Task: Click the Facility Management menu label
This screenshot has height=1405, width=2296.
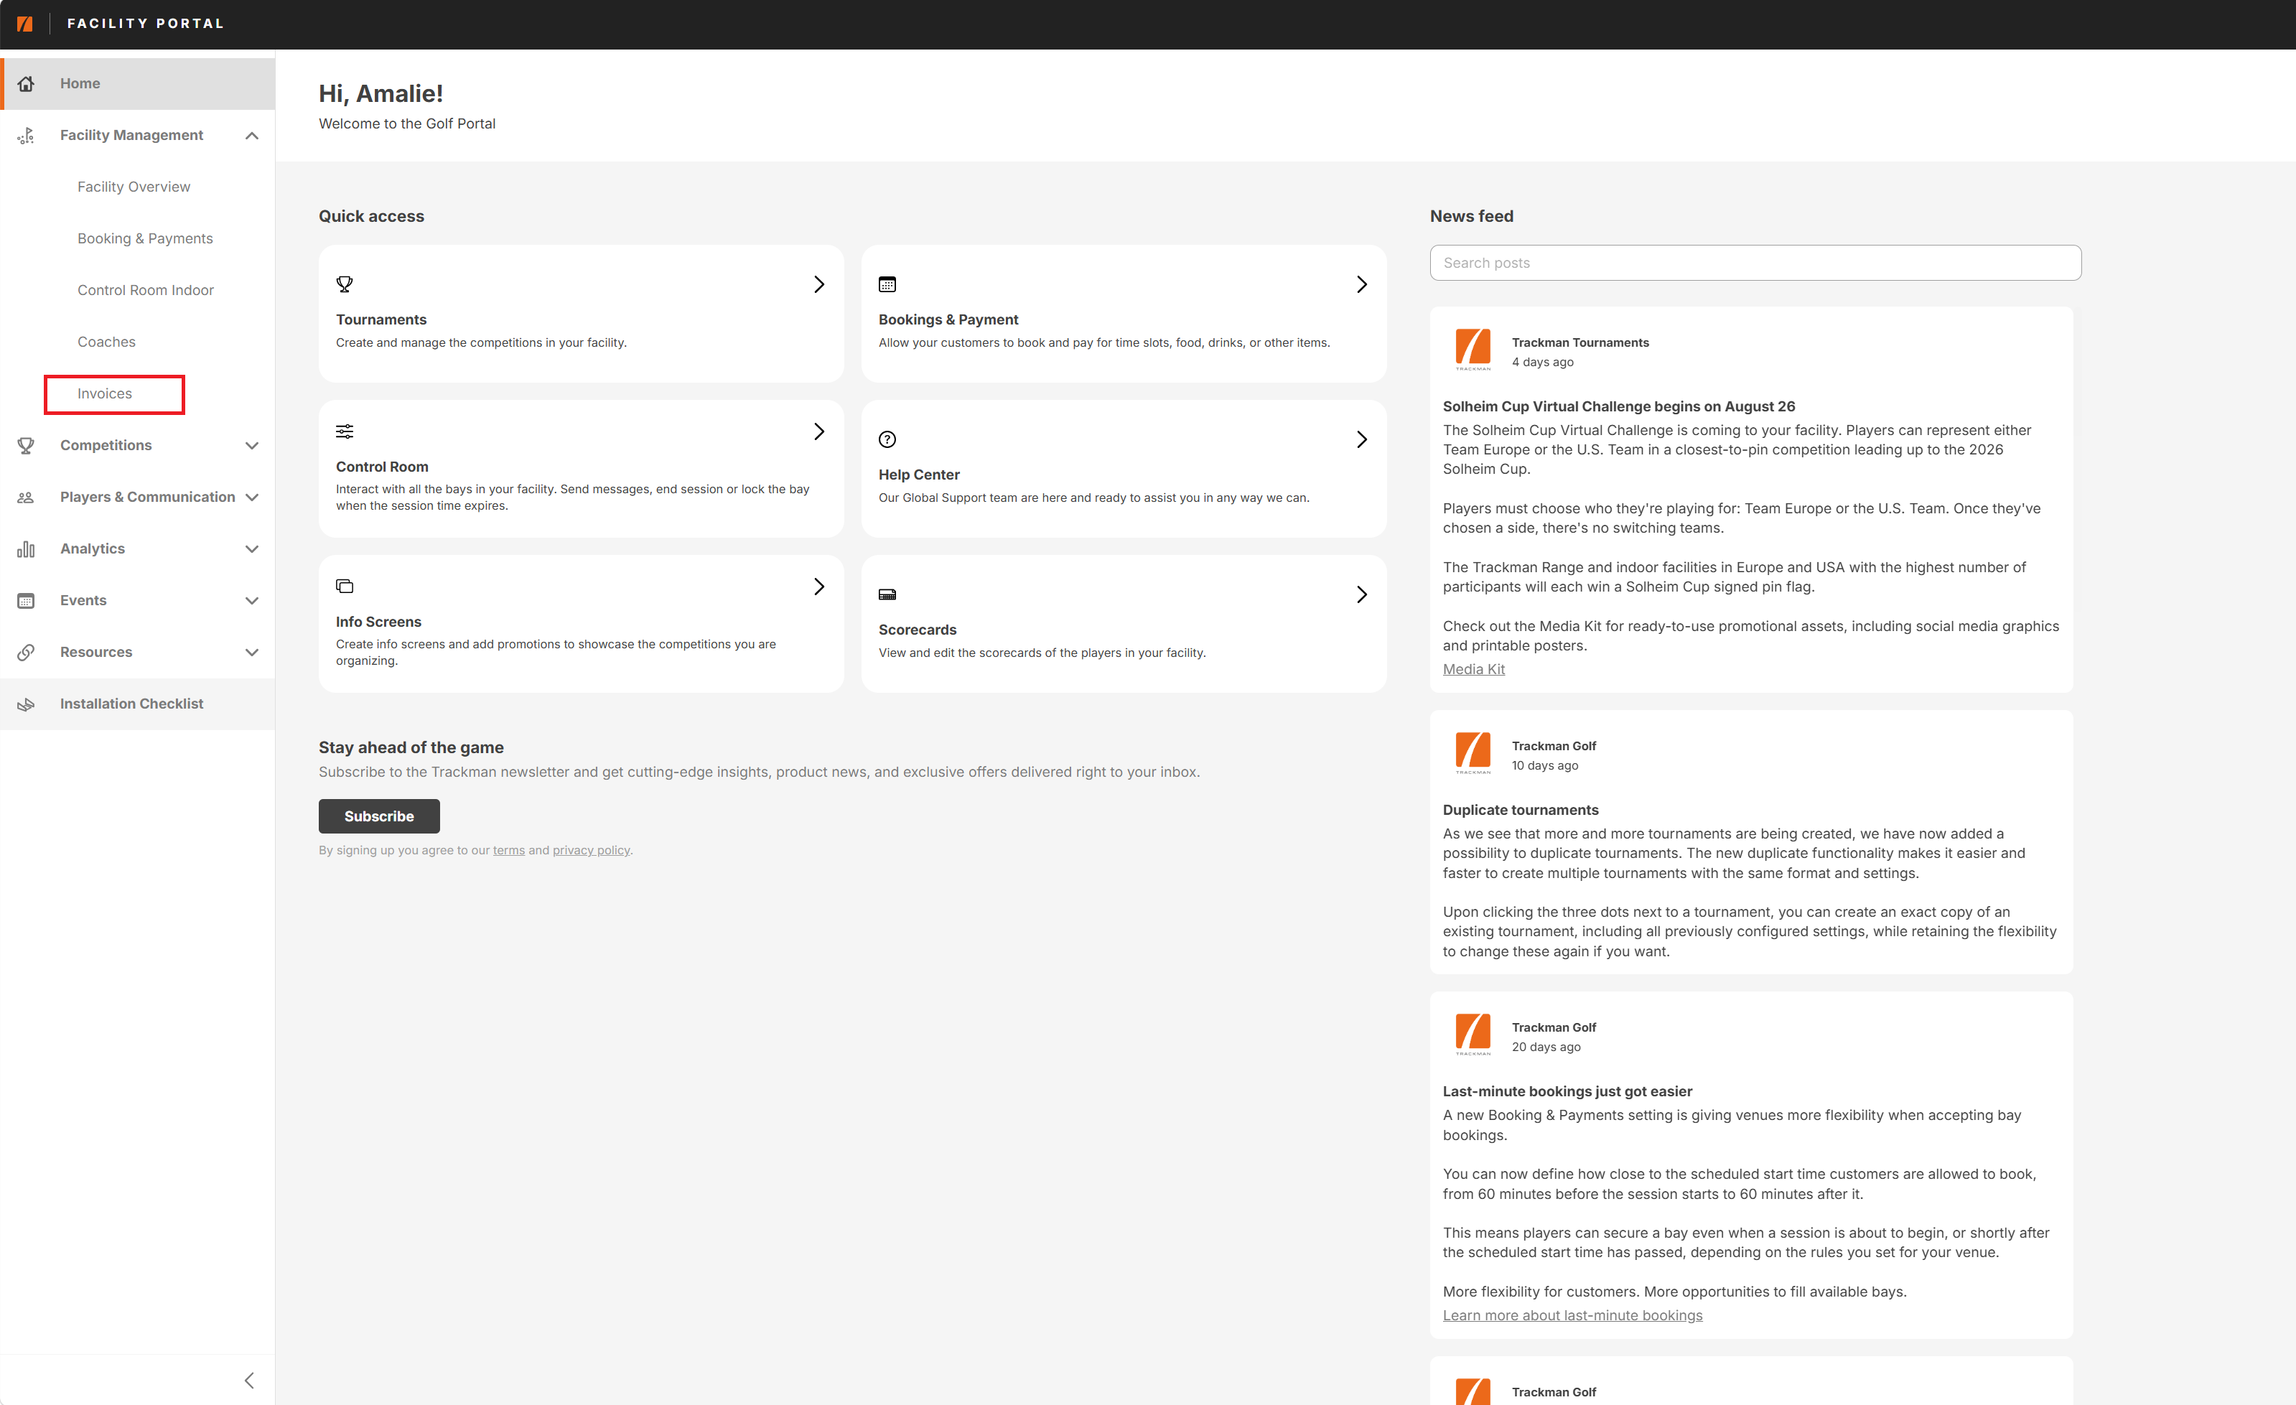Action: pos(131,135)
